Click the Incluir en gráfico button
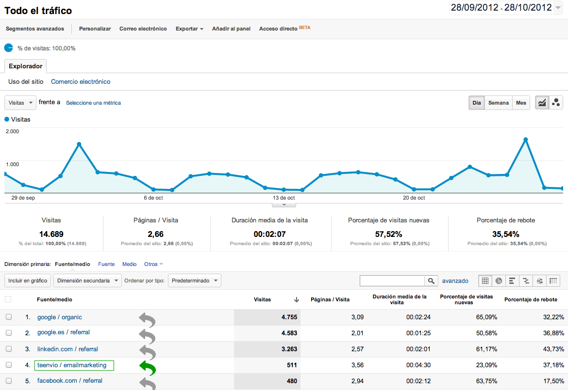The width and height of the screenshot is (568, 390). click(x=28, y=281)
